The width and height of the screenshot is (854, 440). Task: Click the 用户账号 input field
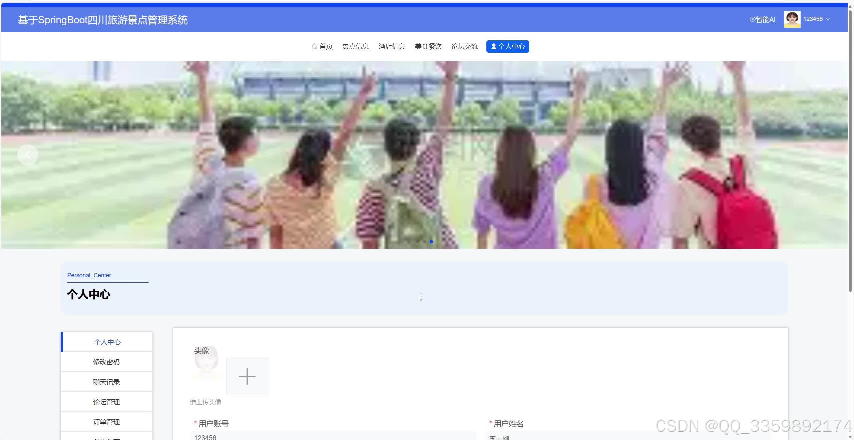coord(333,436)
